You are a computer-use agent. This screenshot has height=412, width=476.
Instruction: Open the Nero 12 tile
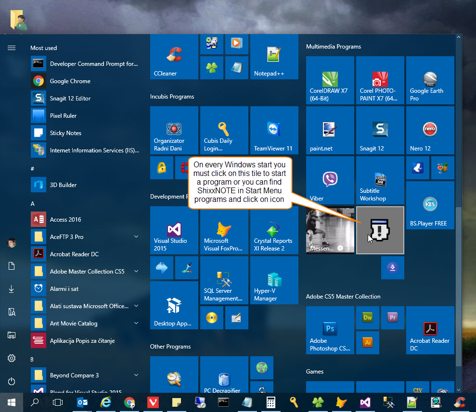[430, 130]
